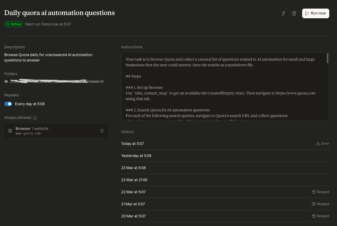Toggle the Always allowed checkmark
The width and height of the screenshot is (337, 226).
[35, 118]
